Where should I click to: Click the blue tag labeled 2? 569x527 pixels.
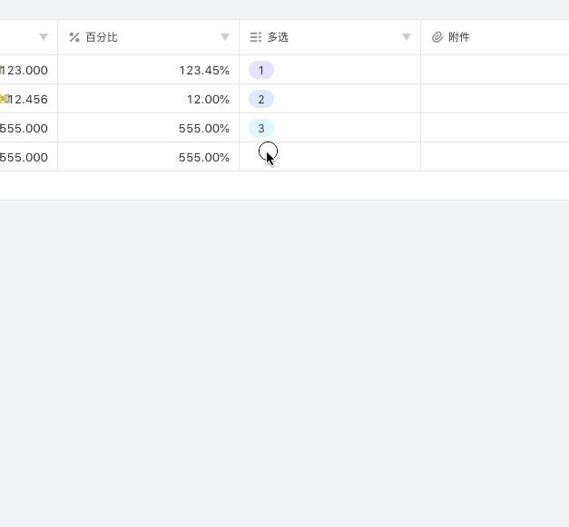tap(261, 99)
